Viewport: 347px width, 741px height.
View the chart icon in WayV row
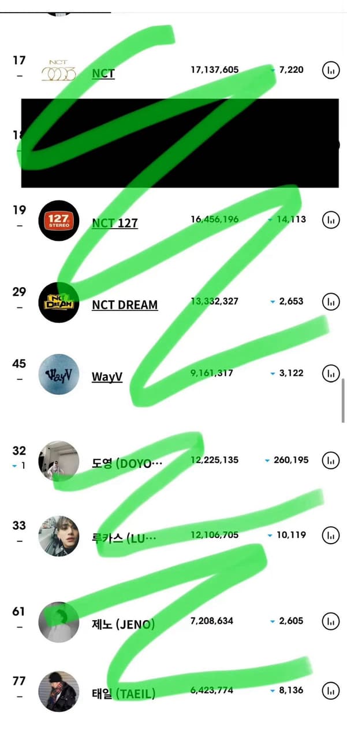[x=331, y=373]
